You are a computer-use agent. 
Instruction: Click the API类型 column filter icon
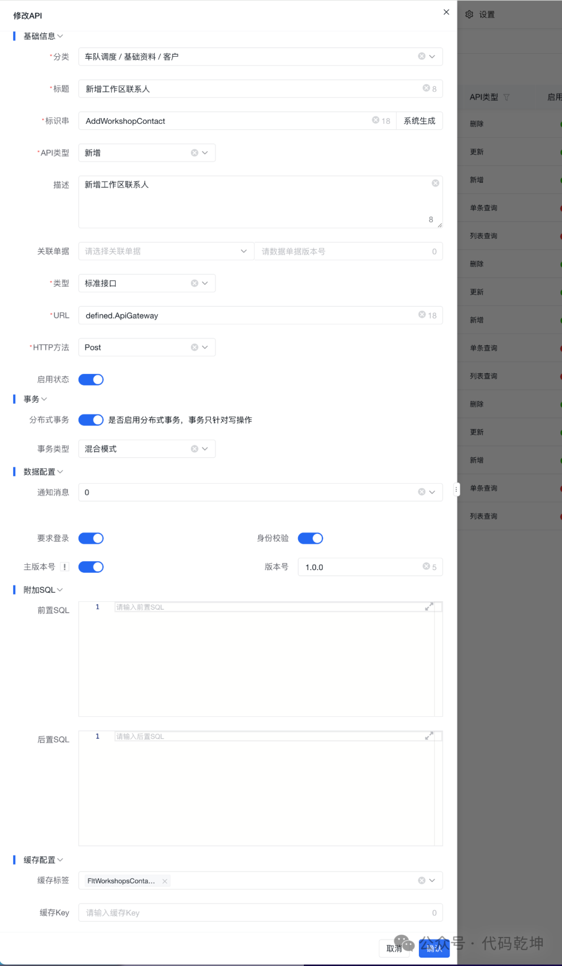click(x=506, y=97)
